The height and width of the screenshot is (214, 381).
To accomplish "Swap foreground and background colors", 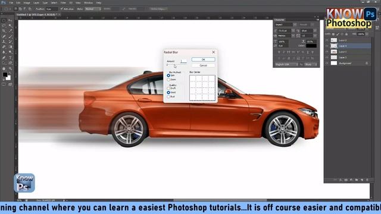I will point(10,73).
